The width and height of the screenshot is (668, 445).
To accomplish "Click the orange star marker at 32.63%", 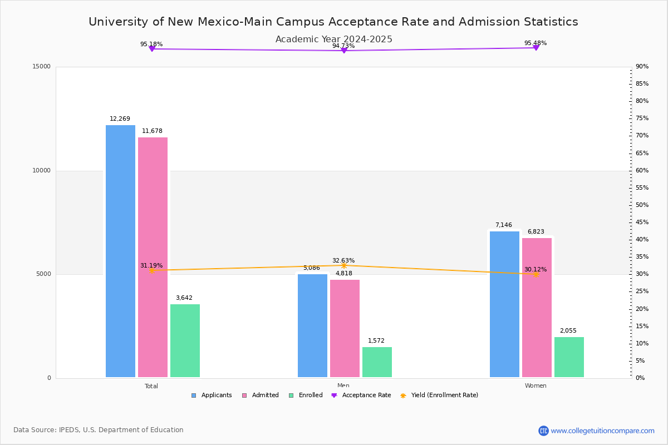I will [x=343, y=265].
